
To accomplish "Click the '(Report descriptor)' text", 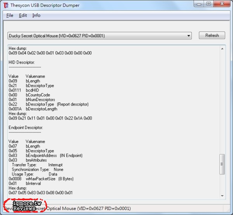I will 73,104.
